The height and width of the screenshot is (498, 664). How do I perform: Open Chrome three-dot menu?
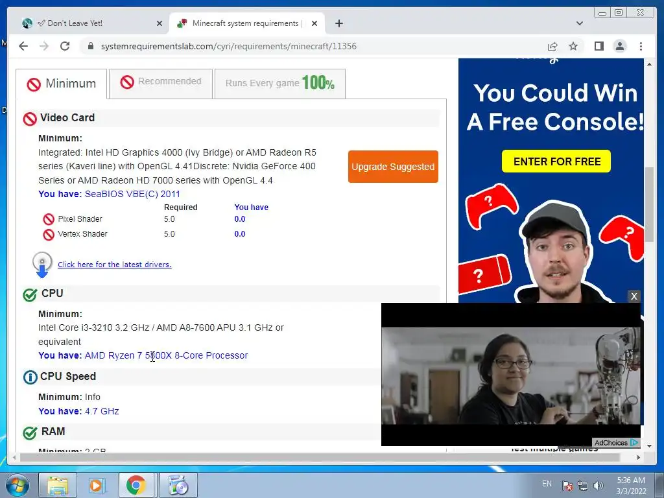[641, 46]
